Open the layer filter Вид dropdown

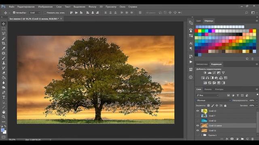208,95
